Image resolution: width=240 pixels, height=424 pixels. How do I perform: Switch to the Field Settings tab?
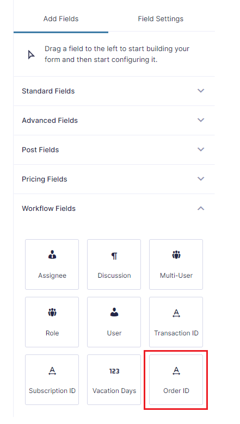coord(161,18)
